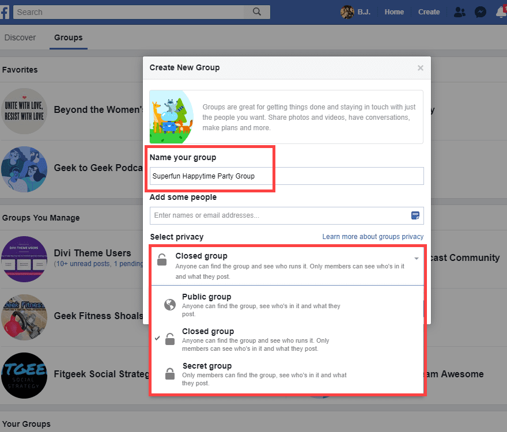Viewport: 507px width, 432px height.
Task: Click the Learn more about groups privacy link
Action: click(373, 236)
